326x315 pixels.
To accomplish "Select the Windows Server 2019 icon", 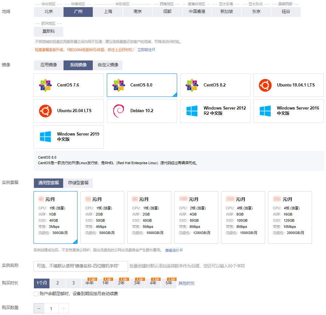I will click(45, 137).
